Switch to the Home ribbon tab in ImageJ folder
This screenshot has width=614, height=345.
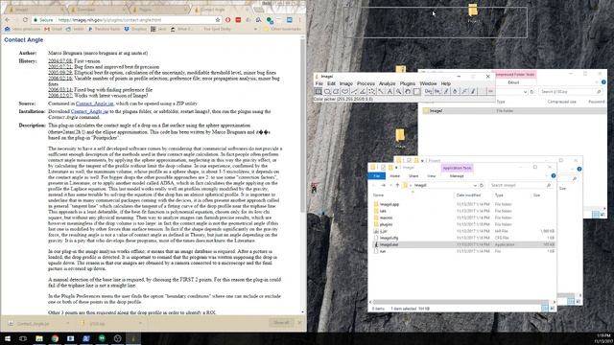pos(394,176)
